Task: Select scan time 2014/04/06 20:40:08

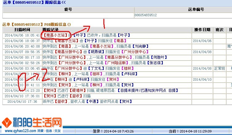Action: pyautogui.click(x=22, y=46)
